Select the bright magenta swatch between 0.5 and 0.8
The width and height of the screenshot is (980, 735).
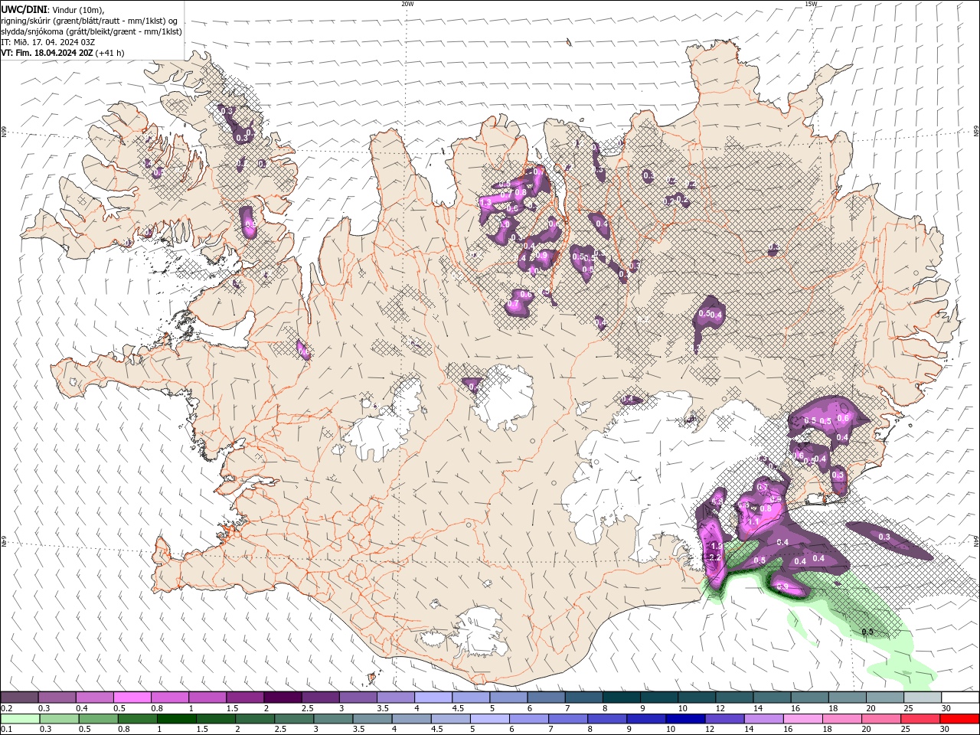coord(132,697)
